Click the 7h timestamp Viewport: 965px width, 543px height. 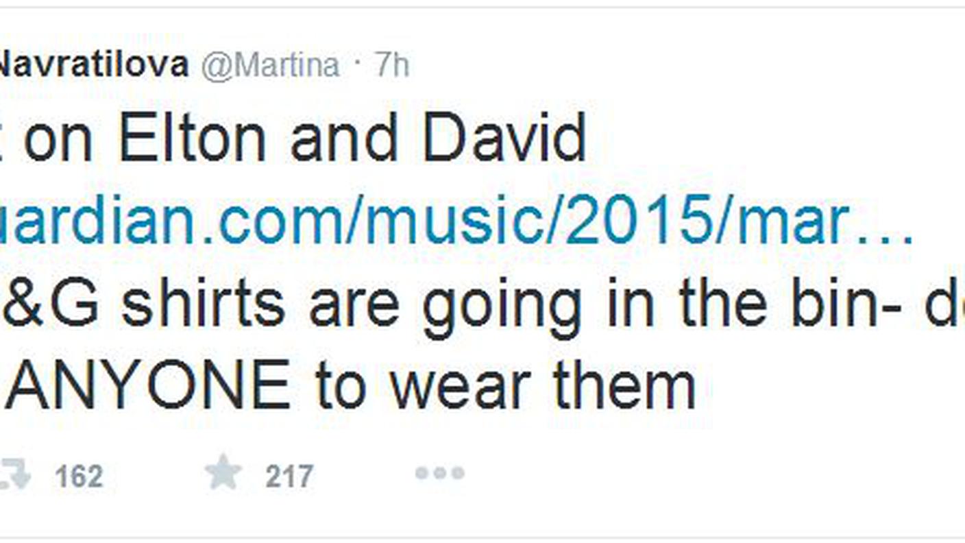coord(392,67)
